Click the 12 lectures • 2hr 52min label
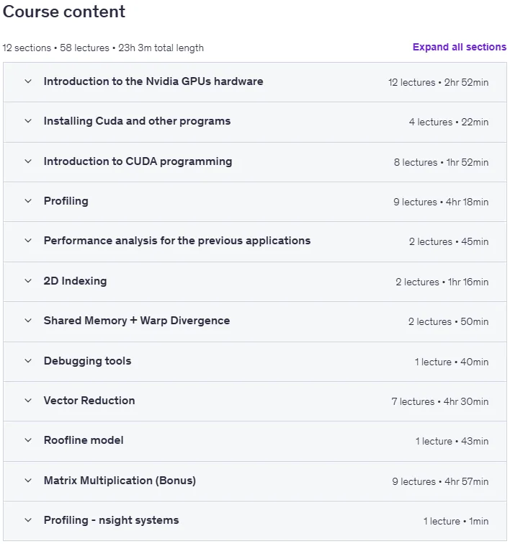510x544 pixels. (x=438, y=82)
